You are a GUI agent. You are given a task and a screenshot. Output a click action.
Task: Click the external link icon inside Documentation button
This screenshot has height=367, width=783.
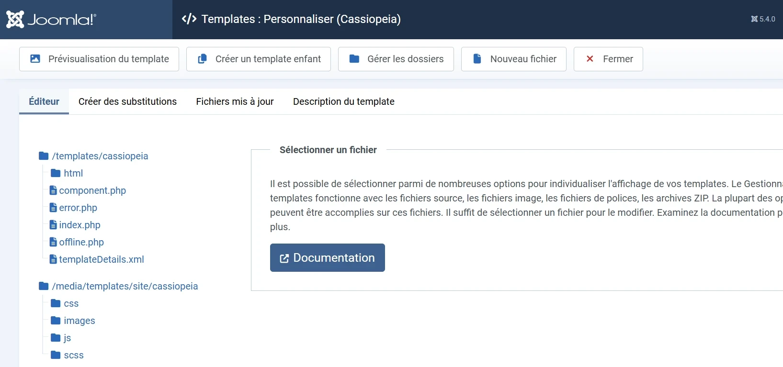[284, 258]
